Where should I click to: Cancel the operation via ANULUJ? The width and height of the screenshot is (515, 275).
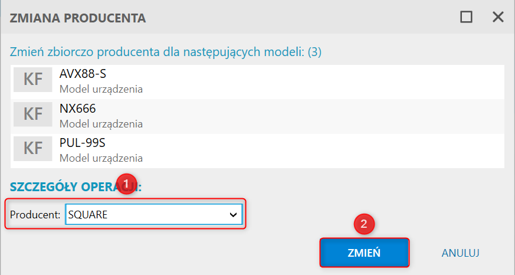click(x=460, y=253)
